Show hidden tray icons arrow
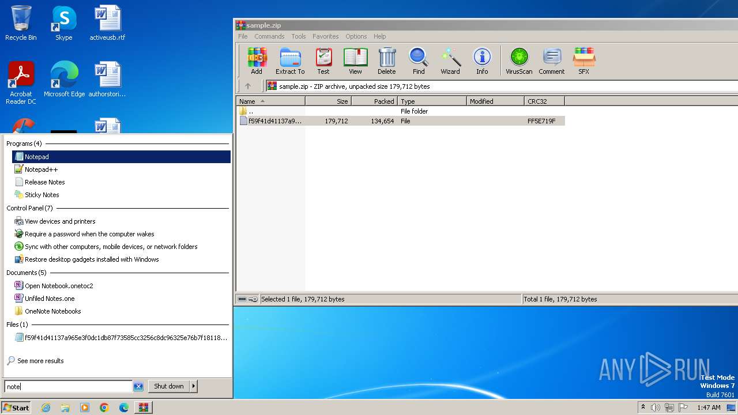This screenshot has height=415, width=738. point(643,408)
